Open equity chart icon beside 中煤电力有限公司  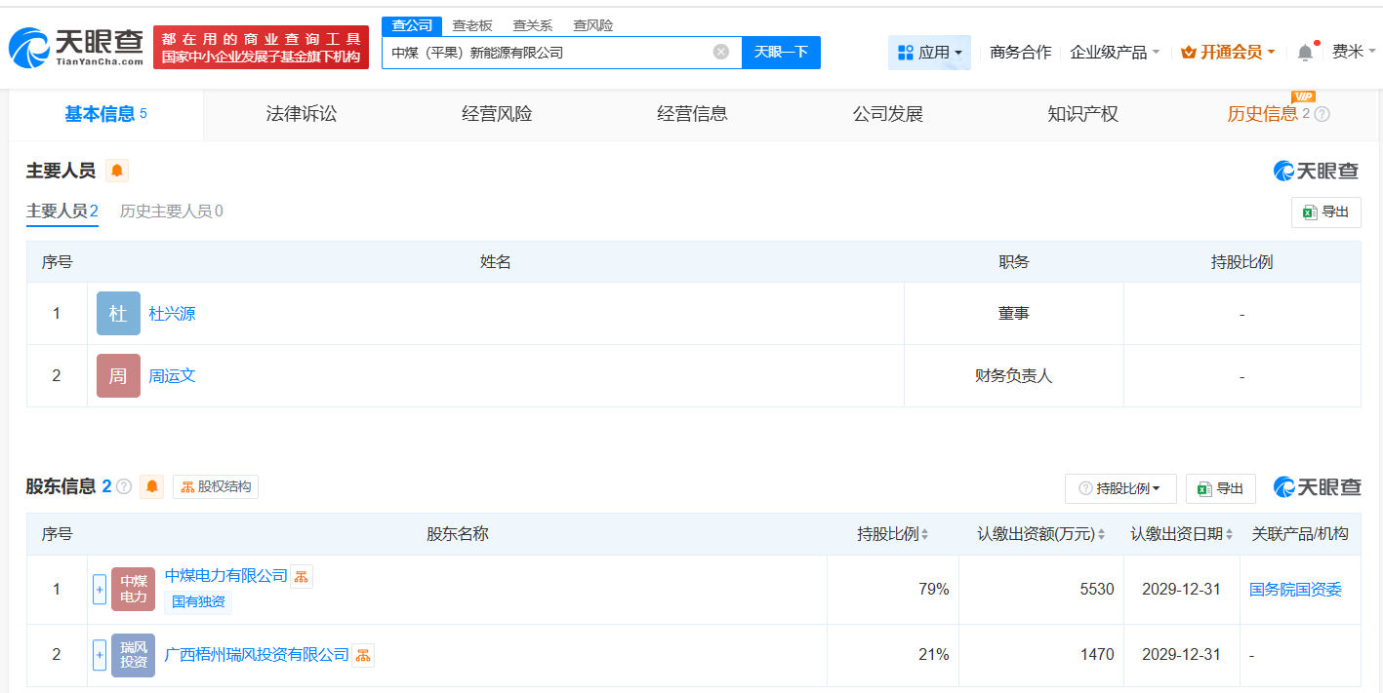[x=302, y=576]
